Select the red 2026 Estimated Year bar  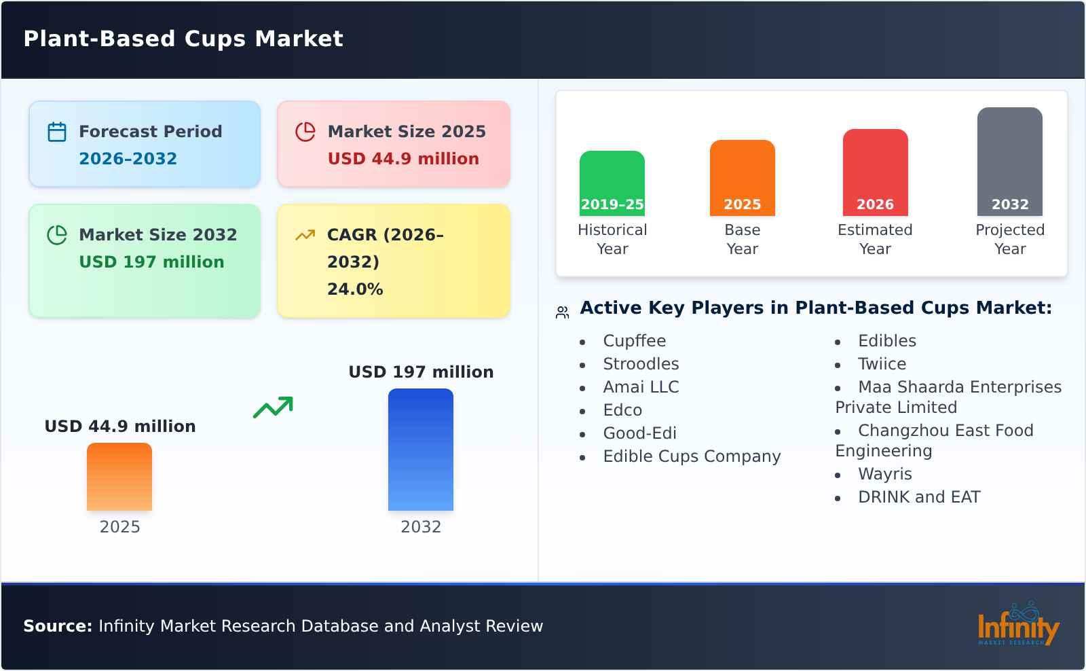875,173
